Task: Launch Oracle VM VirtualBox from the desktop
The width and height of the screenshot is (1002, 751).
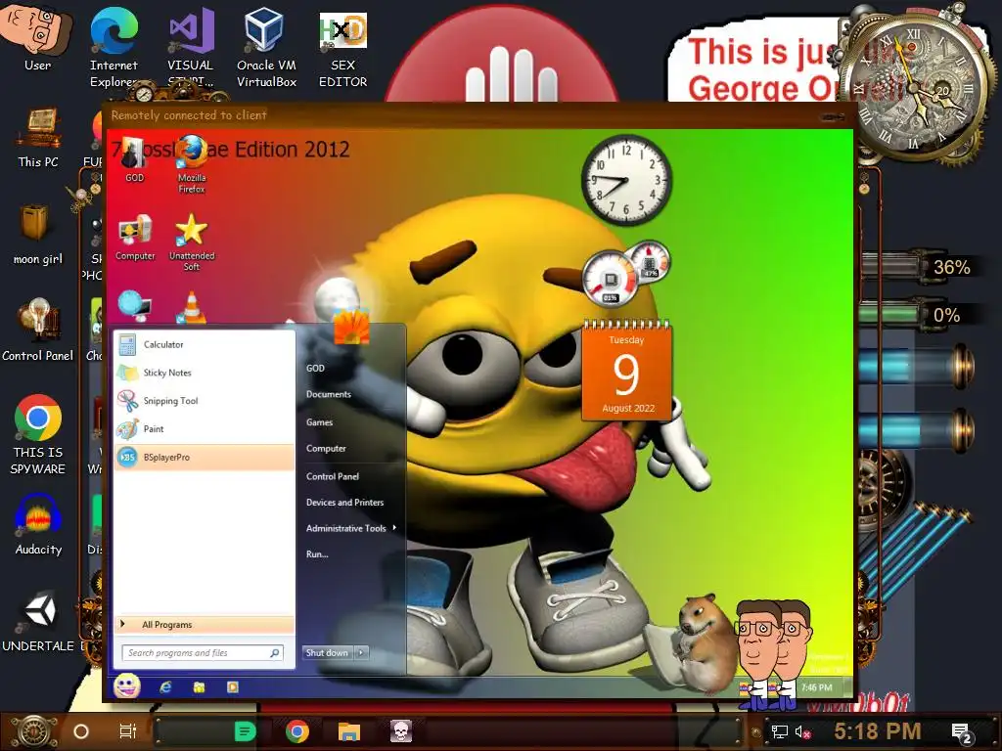Action: coord(266,48)
